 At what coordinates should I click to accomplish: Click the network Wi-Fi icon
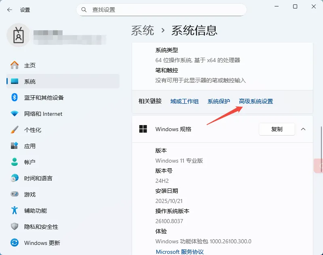tap(15, 114)
